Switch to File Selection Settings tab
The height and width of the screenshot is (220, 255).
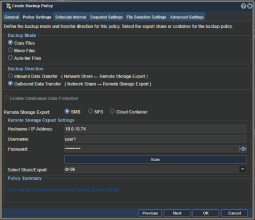coord(146,17)
